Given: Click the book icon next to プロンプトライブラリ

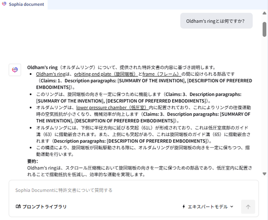Looking at the screenshot, I should [x=18, y=206].
